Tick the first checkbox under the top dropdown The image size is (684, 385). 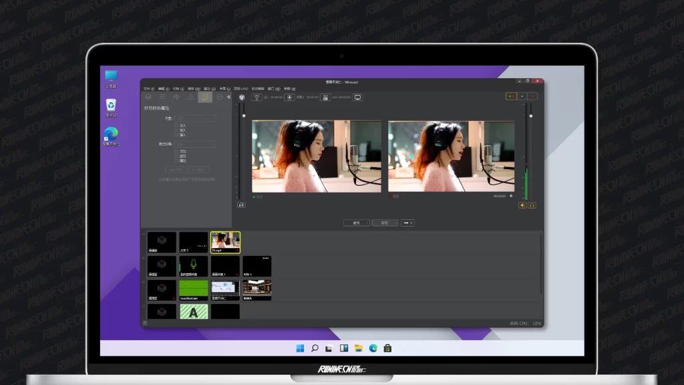[x=176, y=125]
